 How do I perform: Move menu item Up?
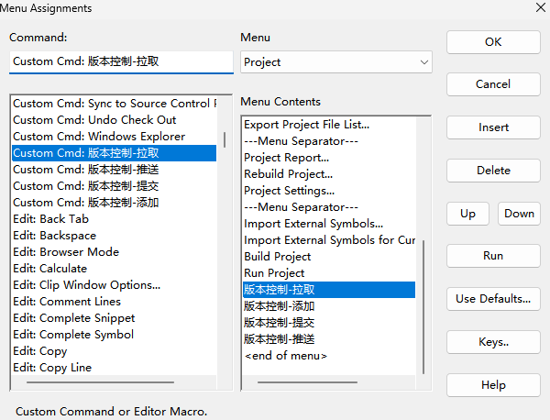pyautogui.click(x=468, y=214)
